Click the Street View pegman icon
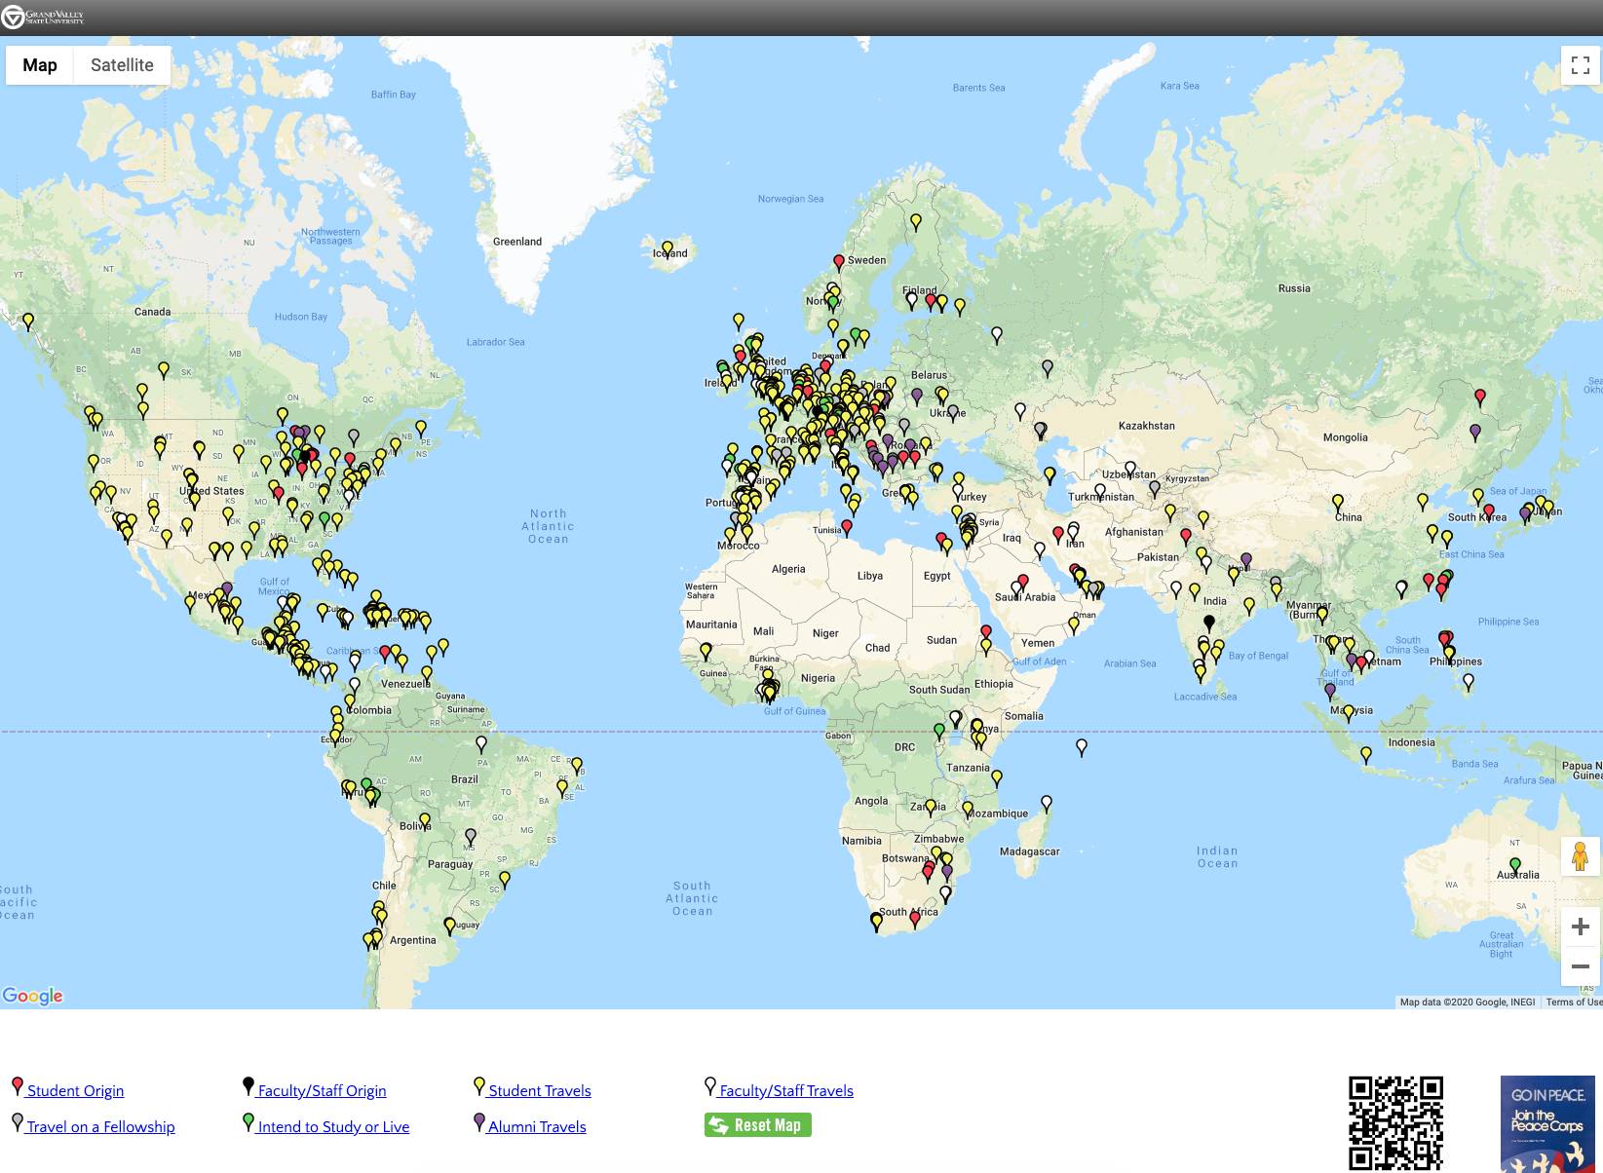 [1581, 856]
